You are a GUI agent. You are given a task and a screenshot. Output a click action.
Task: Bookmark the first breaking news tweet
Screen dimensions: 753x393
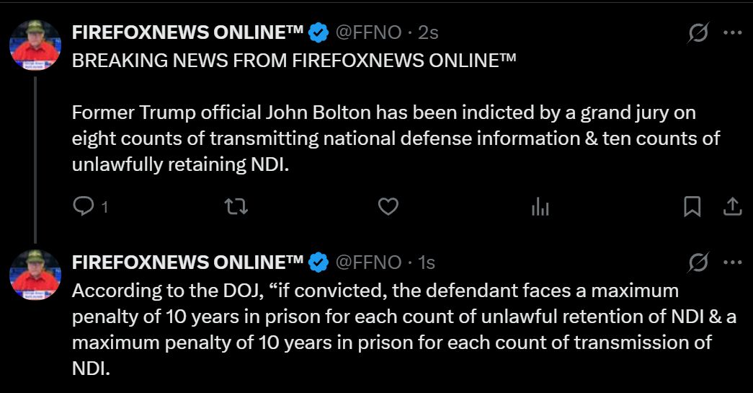[692, 207]
